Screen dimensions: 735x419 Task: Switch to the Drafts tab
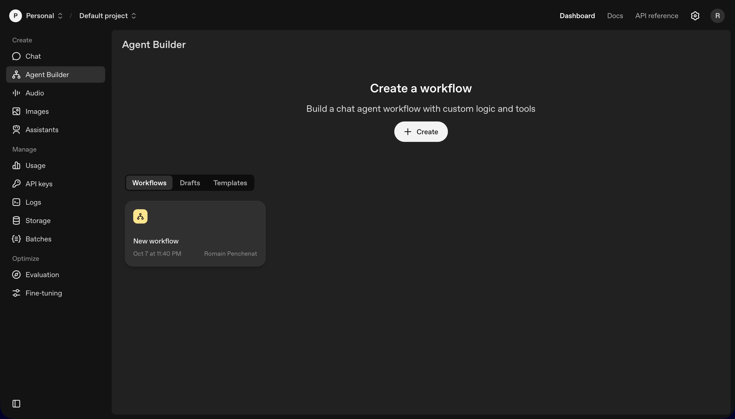click(190, 183)
